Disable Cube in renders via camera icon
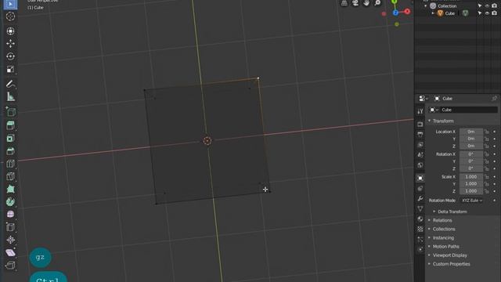The width and height of the screenshot is (501, 282). coord(494,13)
